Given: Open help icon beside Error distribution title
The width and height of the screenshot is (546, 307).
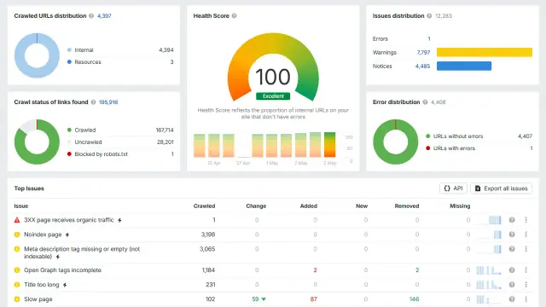Looking at the screenshot, I should (425, 102).
